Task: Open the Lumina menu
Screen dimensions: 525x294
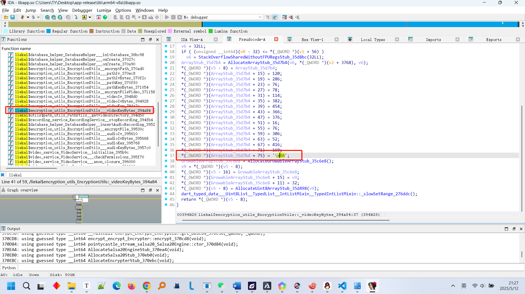Action: point(104,10)
